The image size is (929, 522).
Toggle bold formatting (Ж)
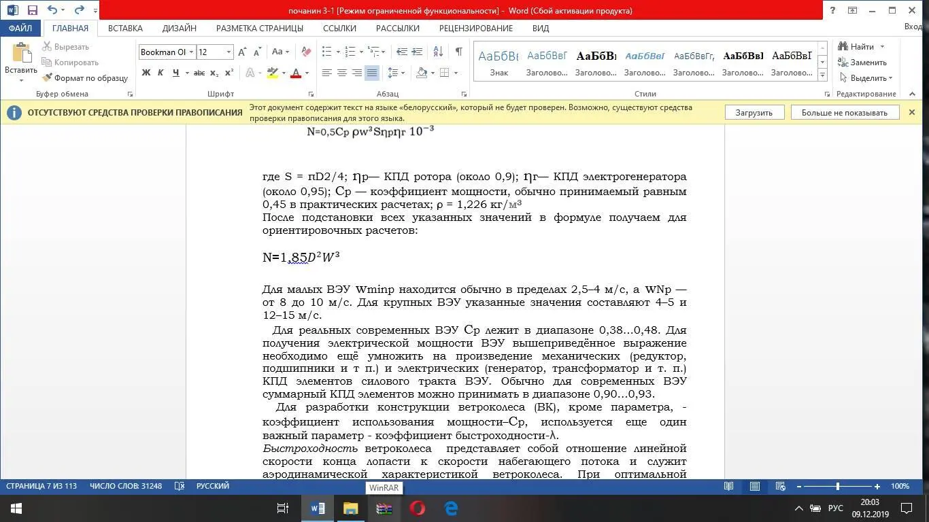pyautogui.click(x=146, y=73)
